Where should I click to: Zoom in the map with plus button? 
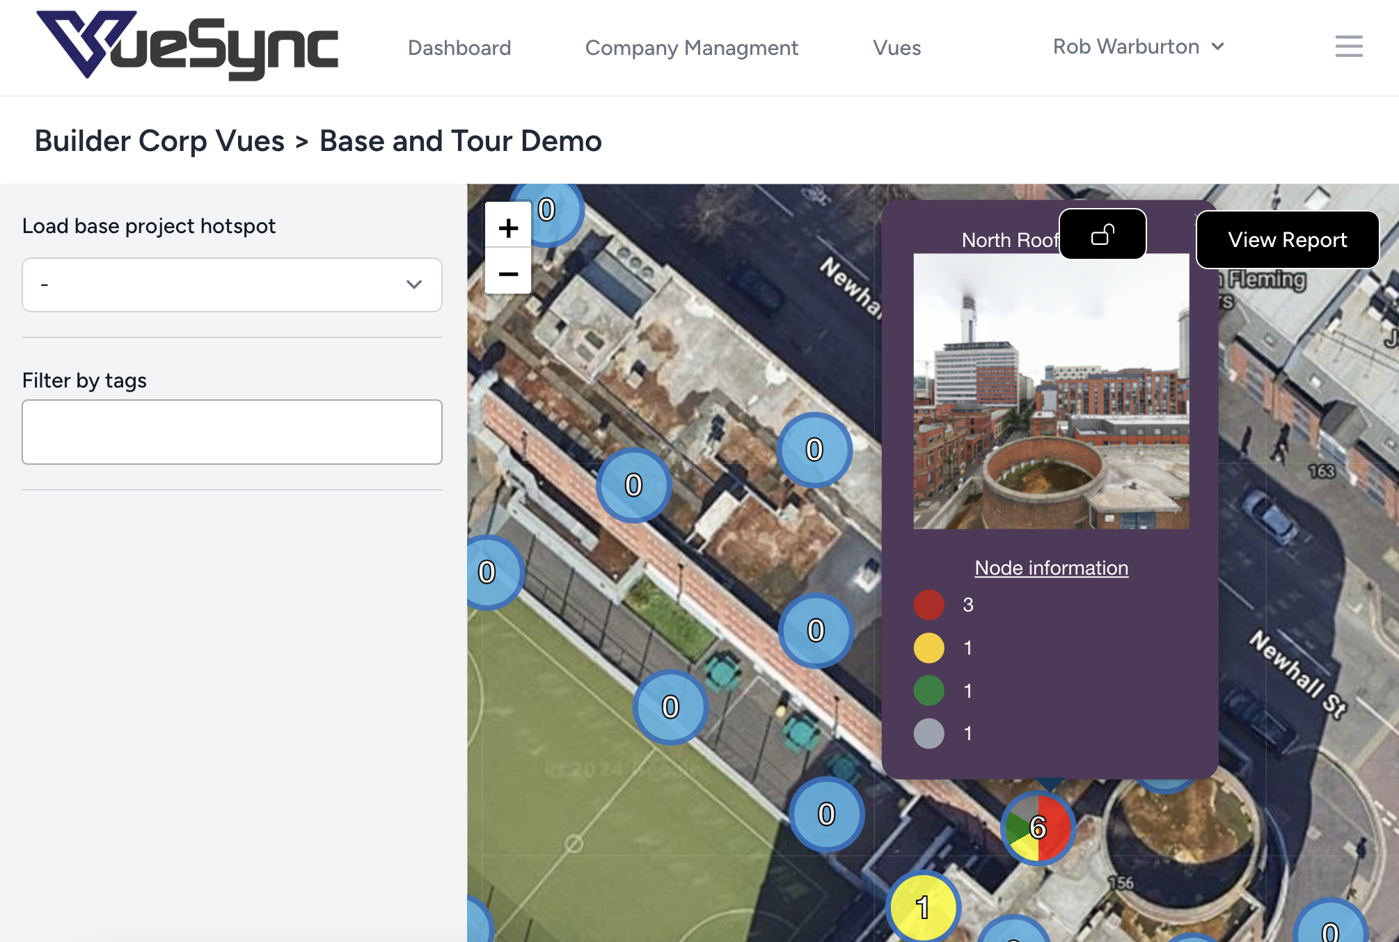[508, 227]
